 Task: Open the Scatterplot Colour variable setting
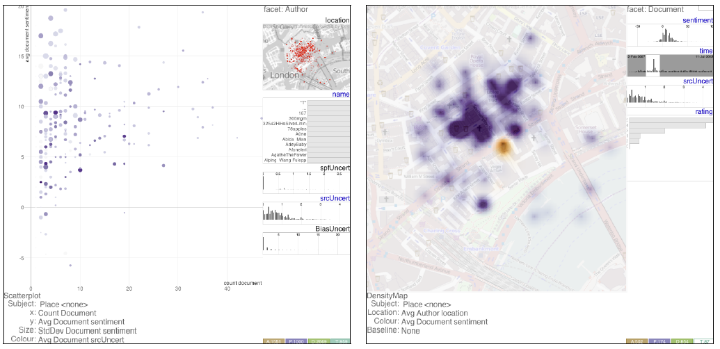[87, 340]
